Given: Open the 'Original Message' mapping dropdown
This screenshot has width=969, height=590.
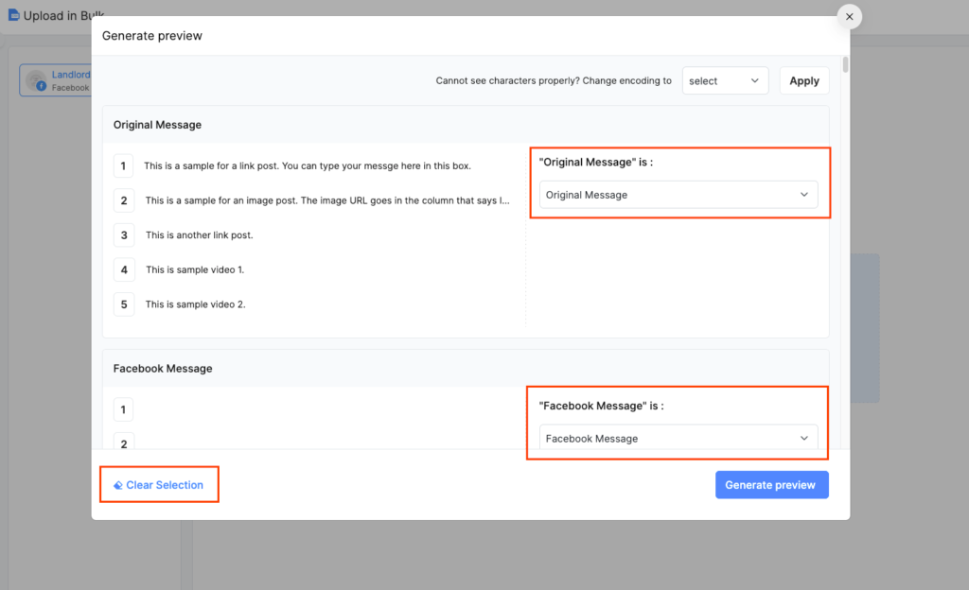Looking at the screenshot, I should coord(678,194).
